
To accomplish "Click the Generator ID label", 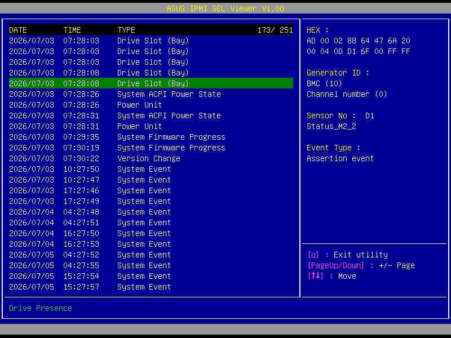I will click(338, 73).
